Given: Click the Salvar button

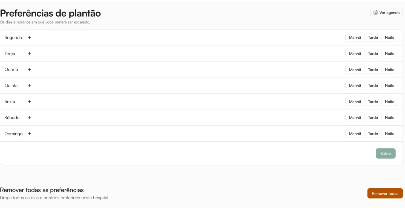Looking at the screenshot, I should [386, 153].
